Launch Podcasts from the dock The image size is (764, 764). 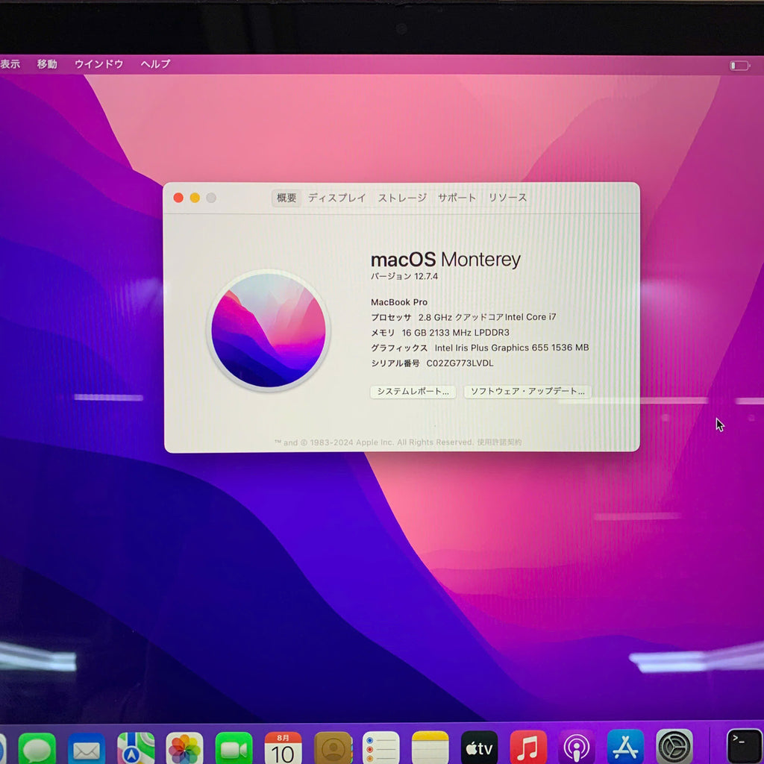point(577,748)
